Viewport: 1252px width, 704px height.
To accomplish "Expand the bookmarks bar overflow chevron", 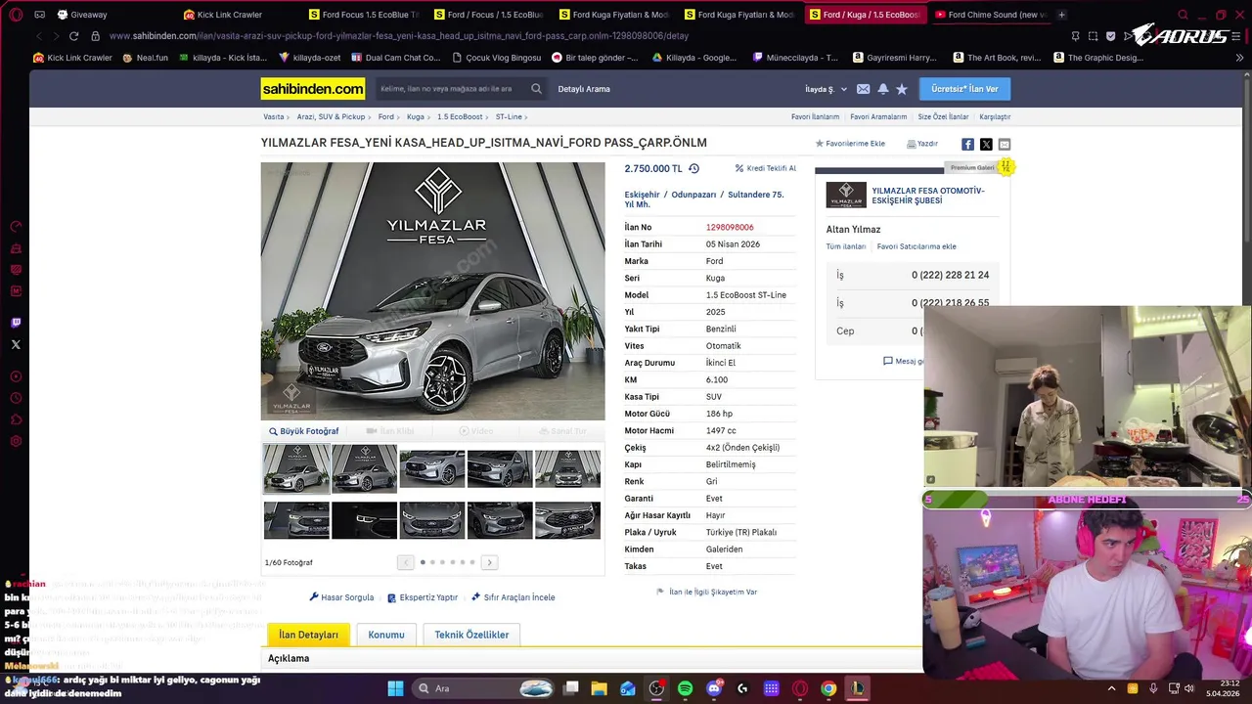I will (1240, 58).
